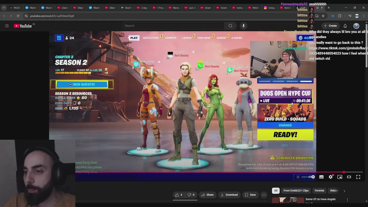This screenshot has height=207, width=368.
Task: Switch to the Last st browser tab
Action: pyautogui.click(x=190, y=8)
